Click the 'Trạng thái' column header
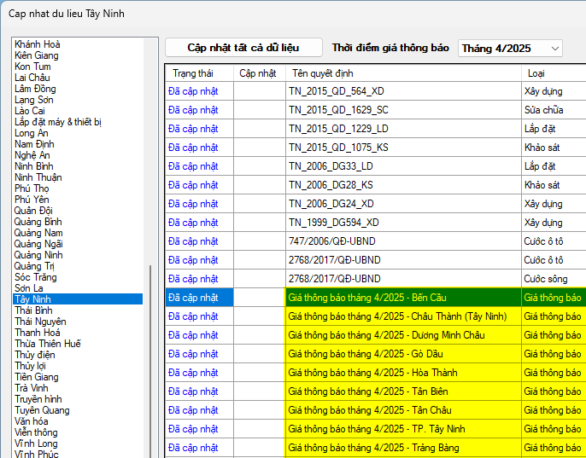Image resolution: width=586 pixels, height=458 pixels. point(200,73)
